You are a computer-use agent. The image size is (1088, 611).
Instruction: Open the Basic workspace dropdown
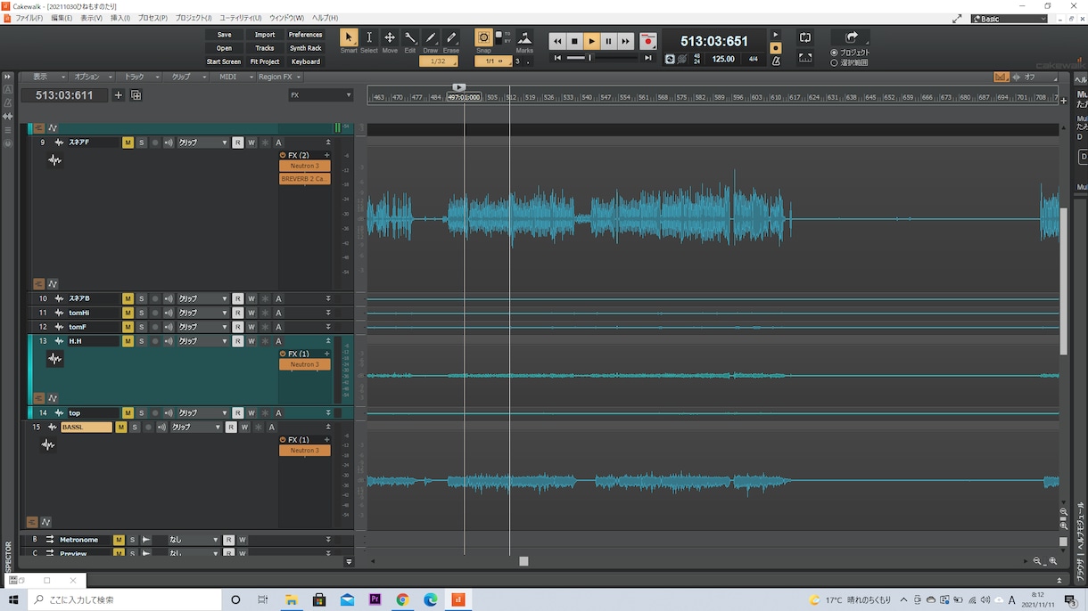[1009, 19]
